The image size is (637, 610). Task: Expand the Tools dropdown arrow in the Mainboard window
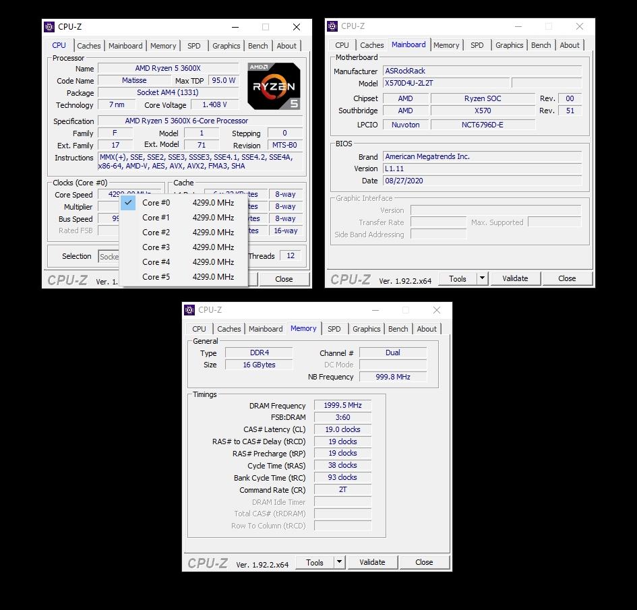[x=482, y=278]
